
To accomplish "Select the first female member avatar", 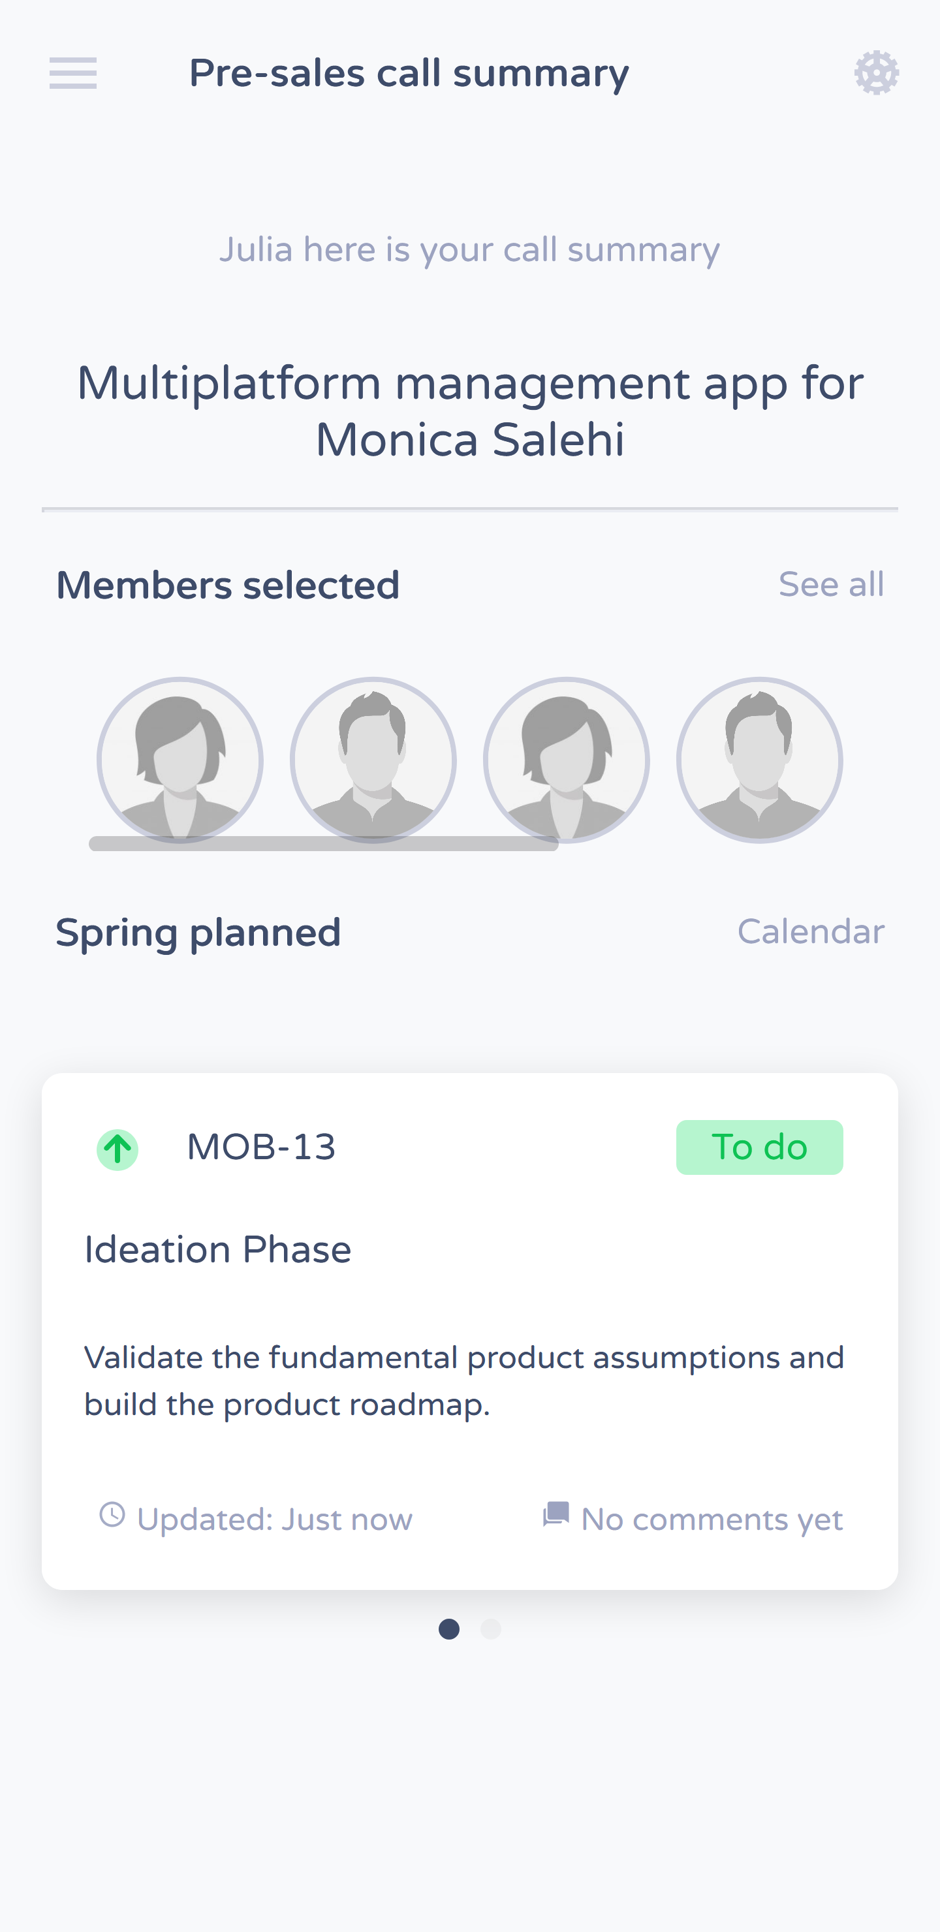I will pyautogui.click(x=180, y=760).
